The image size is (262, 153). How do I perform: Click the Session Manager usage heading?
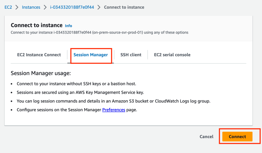coord(41,73)
